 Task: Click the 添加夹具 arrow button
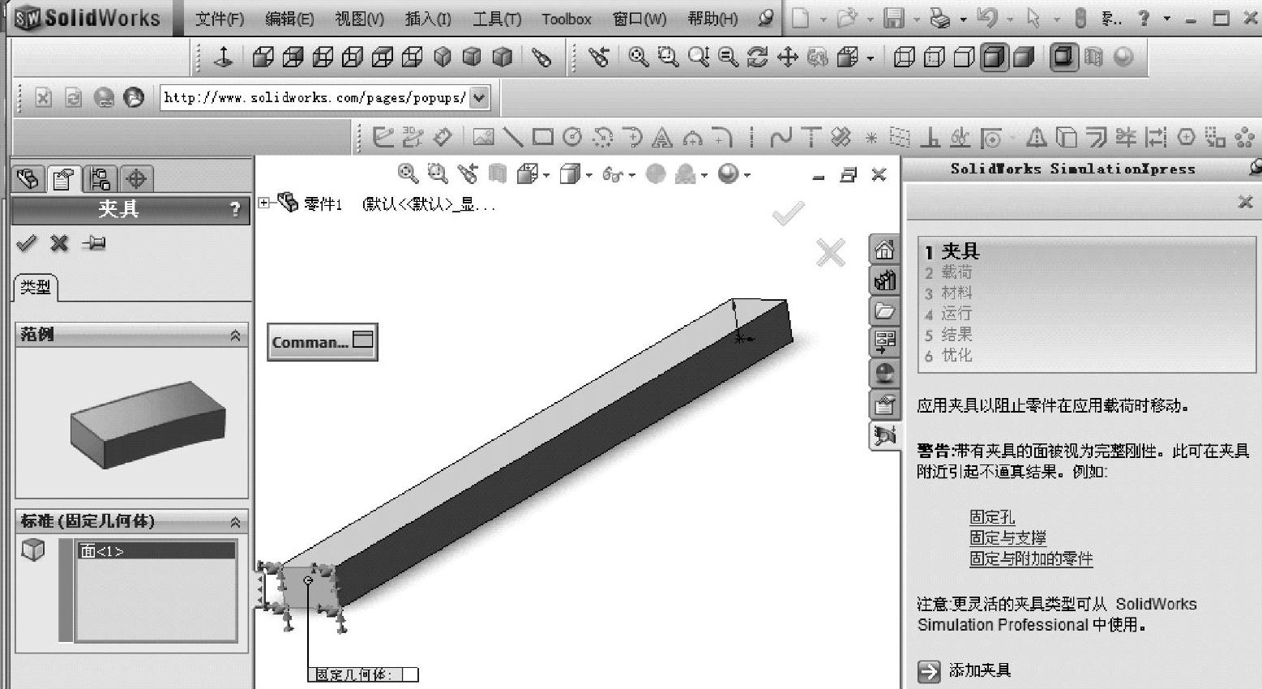pyautogui.click(x=929, y=671)
